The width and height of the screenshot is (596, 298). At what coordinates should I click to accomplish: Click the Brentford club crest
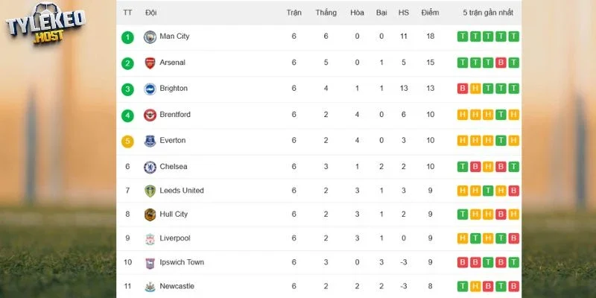coord(150,115)
